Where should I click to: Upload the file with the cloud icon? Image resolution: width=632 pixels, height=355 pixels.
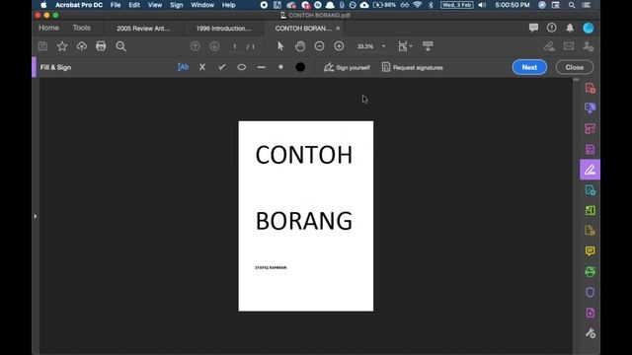[82, 46]
